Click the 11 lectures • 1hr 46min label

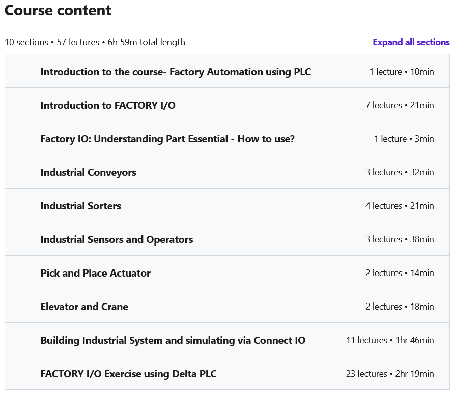click(x=390, y=340)
